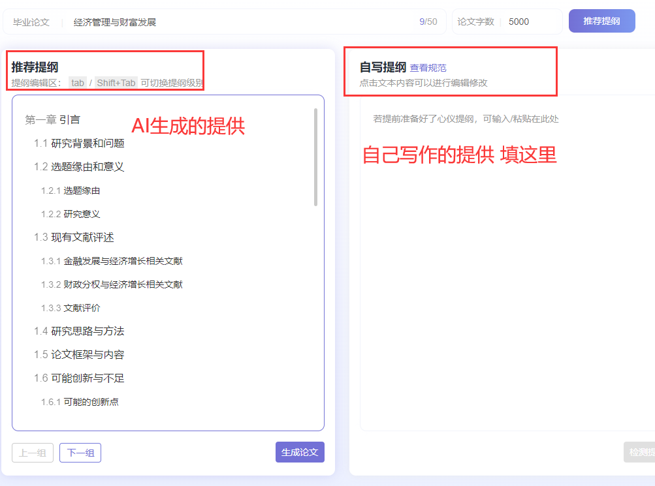Click the disabled 上一组 button
This screenshot has width=655, height=486.
click(x=33, y=453)
